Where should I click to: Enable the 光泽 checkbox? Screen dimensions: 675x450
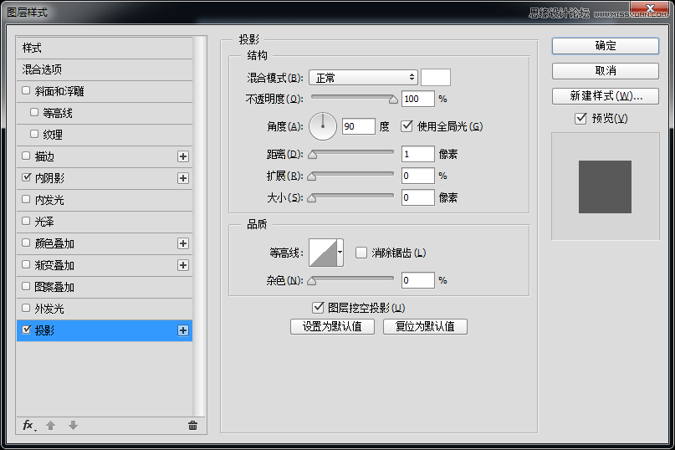click(x=26, y=221)
